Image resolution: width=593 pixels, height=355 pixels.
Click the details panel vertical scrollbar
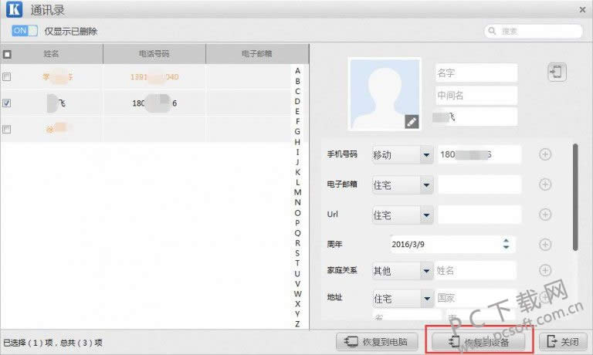(x=574, y=197)
